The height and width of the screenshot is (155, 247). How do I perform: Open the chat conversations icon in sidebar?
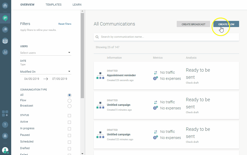point(5,30)
